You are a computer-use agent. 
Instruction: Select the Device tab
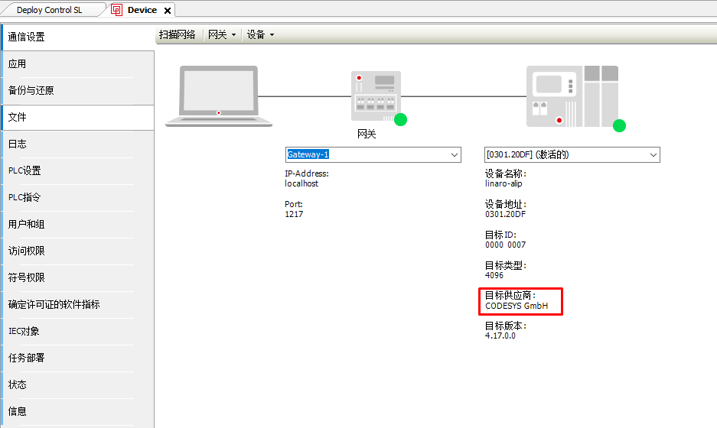pyautogui.click(x=142, y=10)
